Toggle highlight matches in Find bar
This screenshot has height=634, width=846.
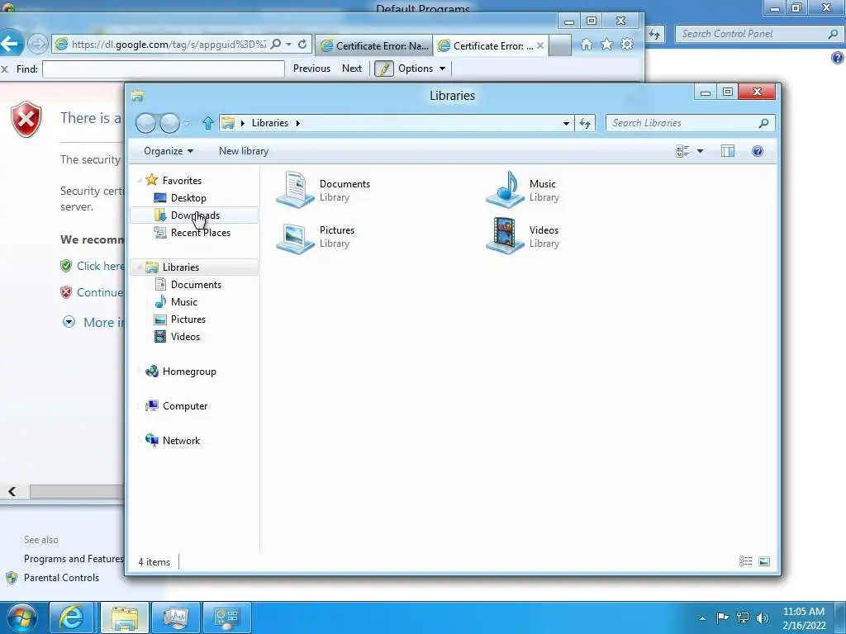(384, 69)
